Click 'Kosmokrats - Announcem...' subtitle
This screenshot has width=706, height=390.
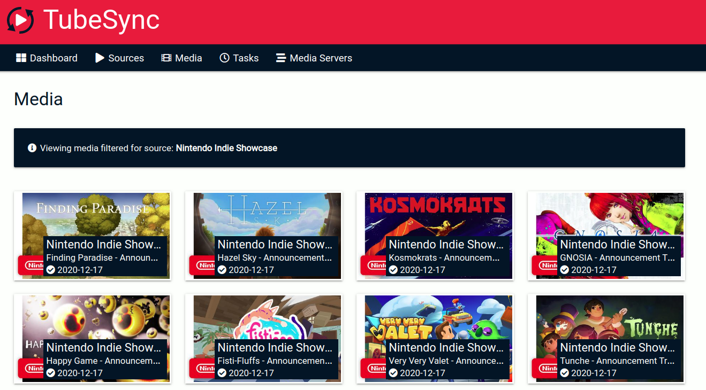coord(444,258)
